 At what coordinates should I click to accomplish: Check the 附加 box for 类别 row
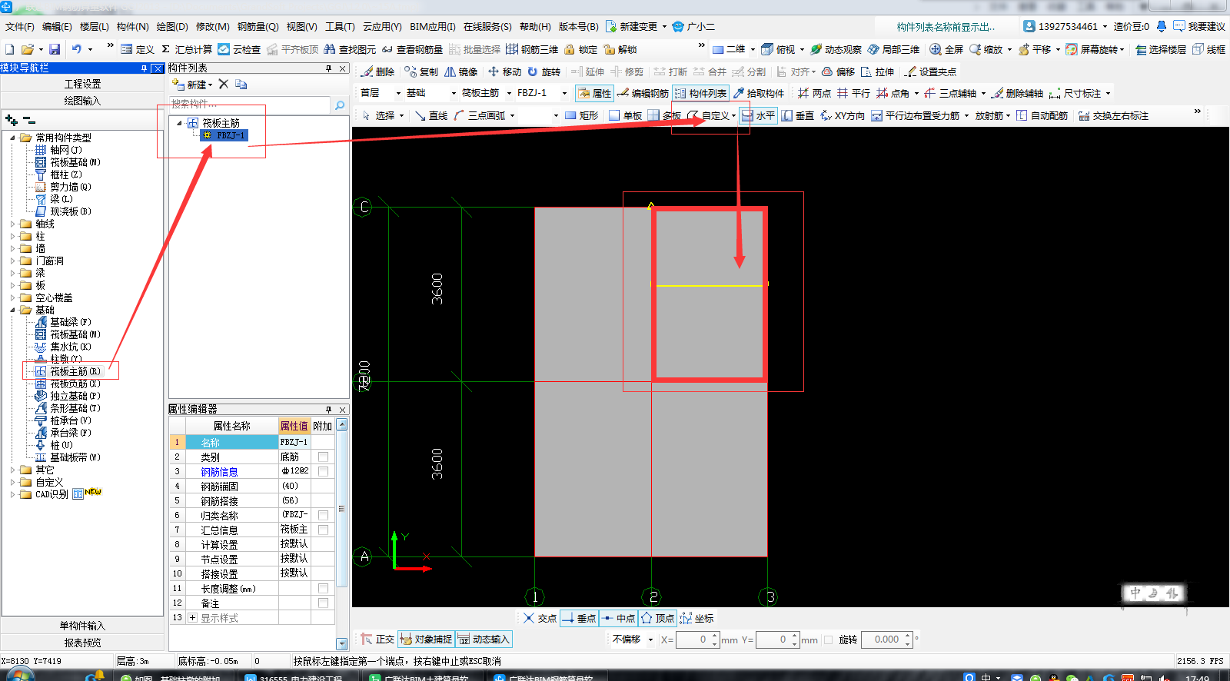323,457
